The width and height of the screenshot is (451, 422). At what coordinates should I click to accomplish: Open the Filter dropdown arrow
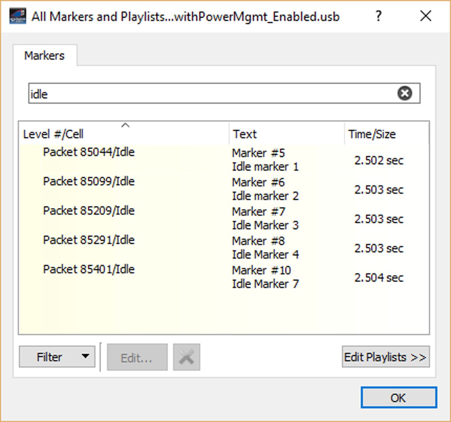click(x=85, y=356)
